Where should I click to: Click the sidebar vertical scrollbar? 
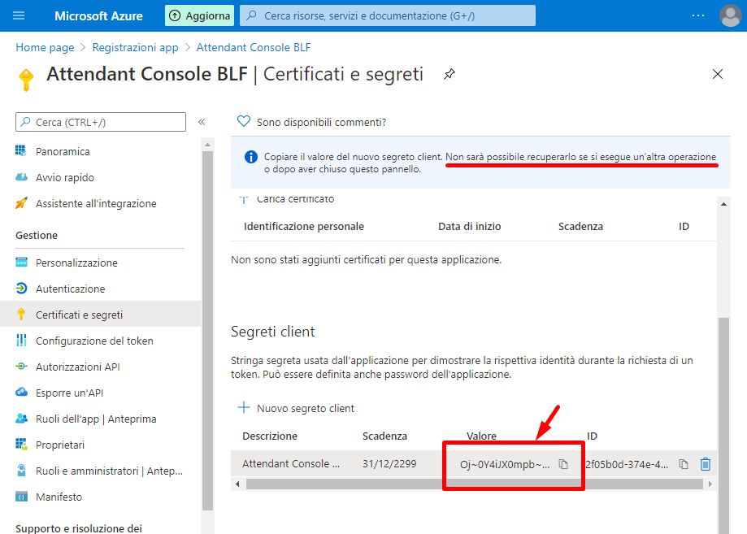click(x=207, y=331)
